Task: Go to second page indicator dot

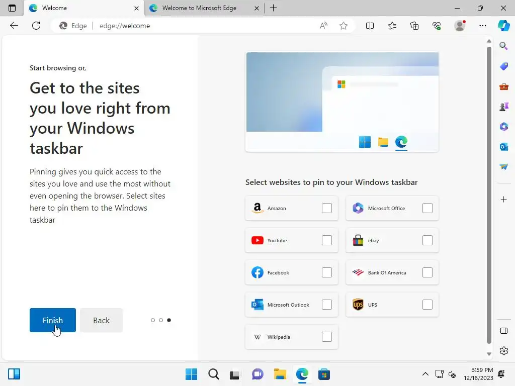Action: 161,320
